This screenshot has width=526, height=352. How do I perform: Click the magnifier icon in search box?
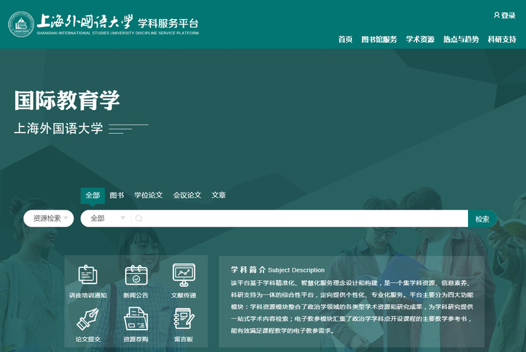139,218
